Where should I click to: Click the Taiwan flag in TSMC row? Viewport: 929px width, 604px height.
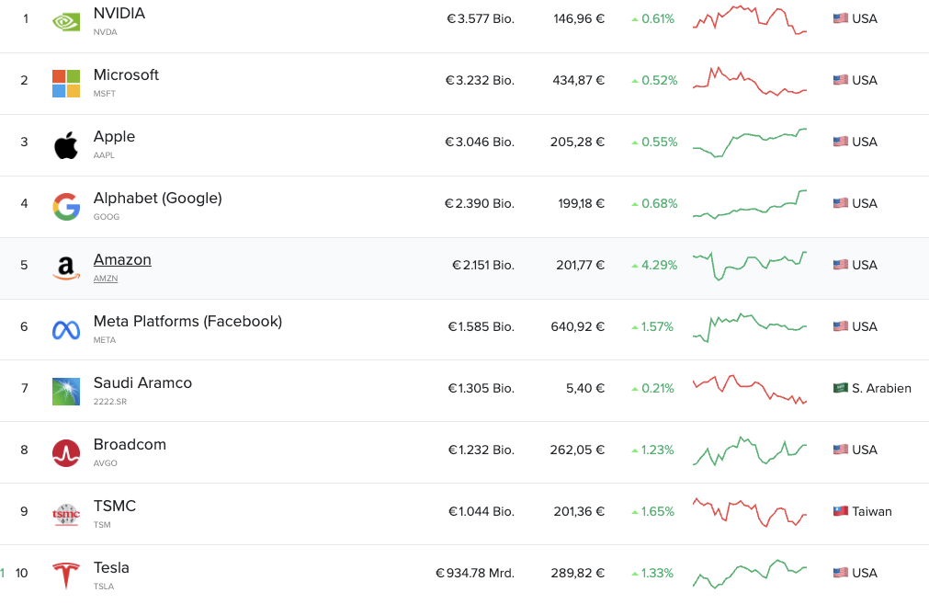(840, 511)
